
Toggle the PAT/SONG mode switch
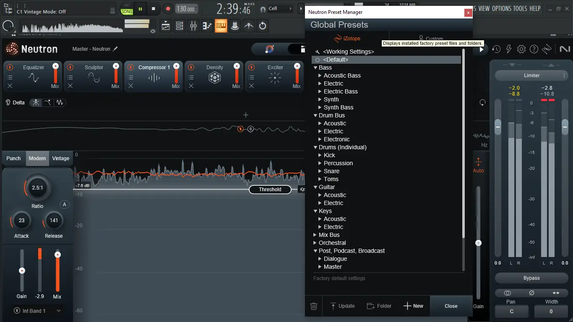pos(127,9)
